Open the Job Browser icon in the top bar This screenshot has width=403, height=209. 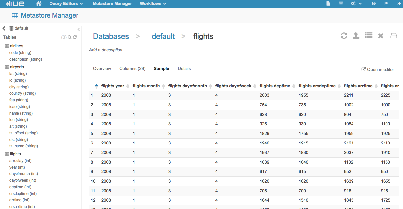(341, 4)
